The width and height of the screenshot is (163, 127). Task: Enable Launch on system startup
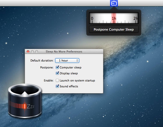pyautogui.click(x=57, y=80)
